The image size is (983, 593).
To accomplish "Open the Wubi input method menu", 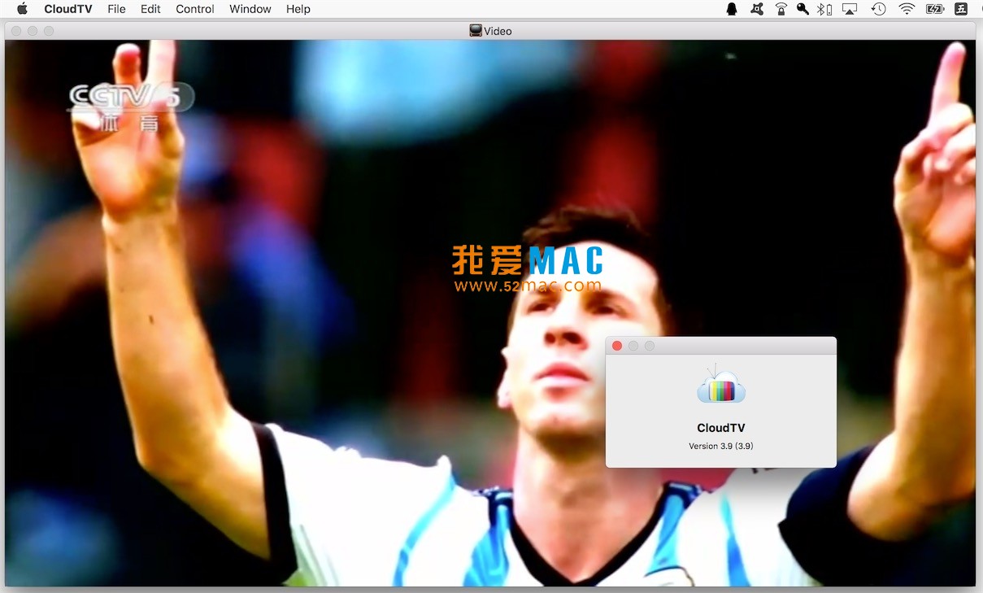I will 960,9.
